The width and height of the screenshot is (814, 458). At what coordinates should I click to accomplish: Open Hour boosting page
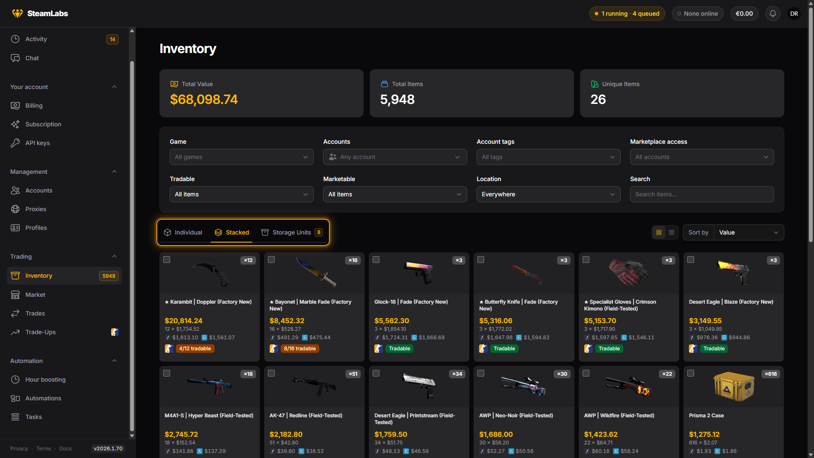pos(64,380)
